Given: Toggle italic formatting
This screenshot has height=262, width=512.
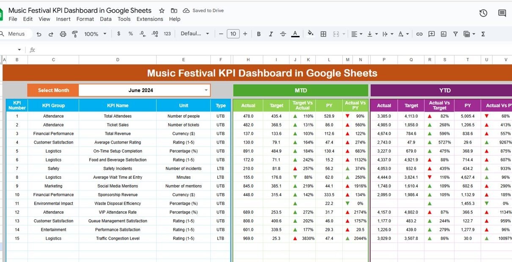Looking at the screenshot, I should tap(271, 34).
